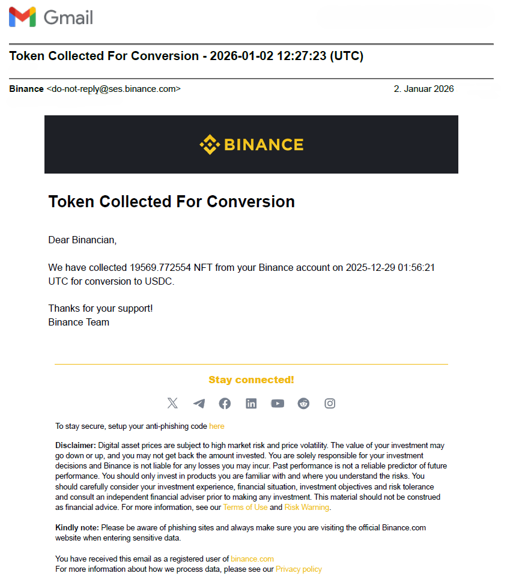Open Binance's X (Twitter) profile icon
The width and height of the screenshot is (510, 579).
(172, 404)
